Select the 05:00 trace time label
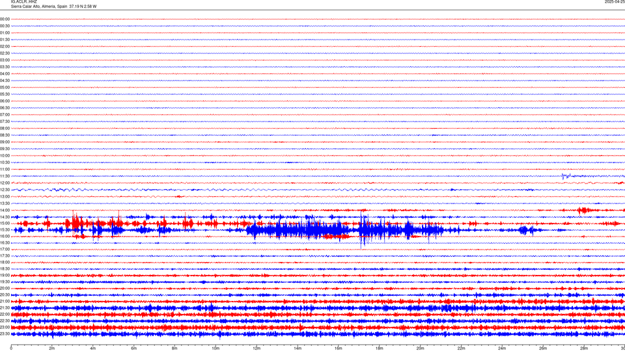The width and height of the screenshot is (625, 351). pos(5,88)
